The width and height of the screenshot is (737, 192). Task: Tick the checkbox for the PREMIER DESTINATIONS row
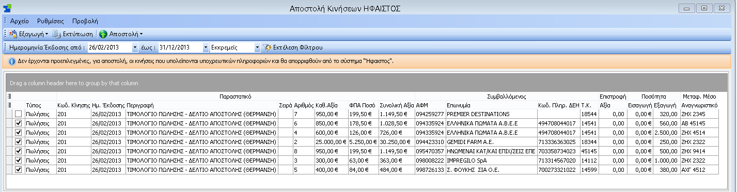[19, 114]
